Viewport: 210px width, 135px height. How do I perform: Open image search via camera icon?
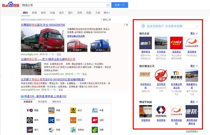108,5
